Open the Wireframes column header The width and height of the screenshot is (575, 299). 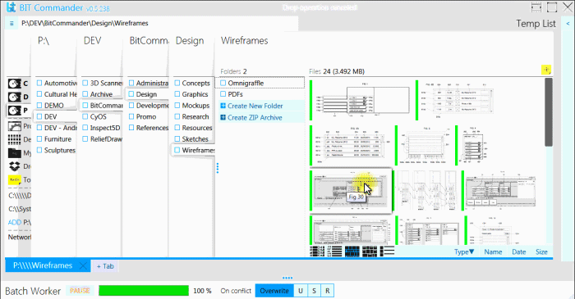(x=244, y=41)
